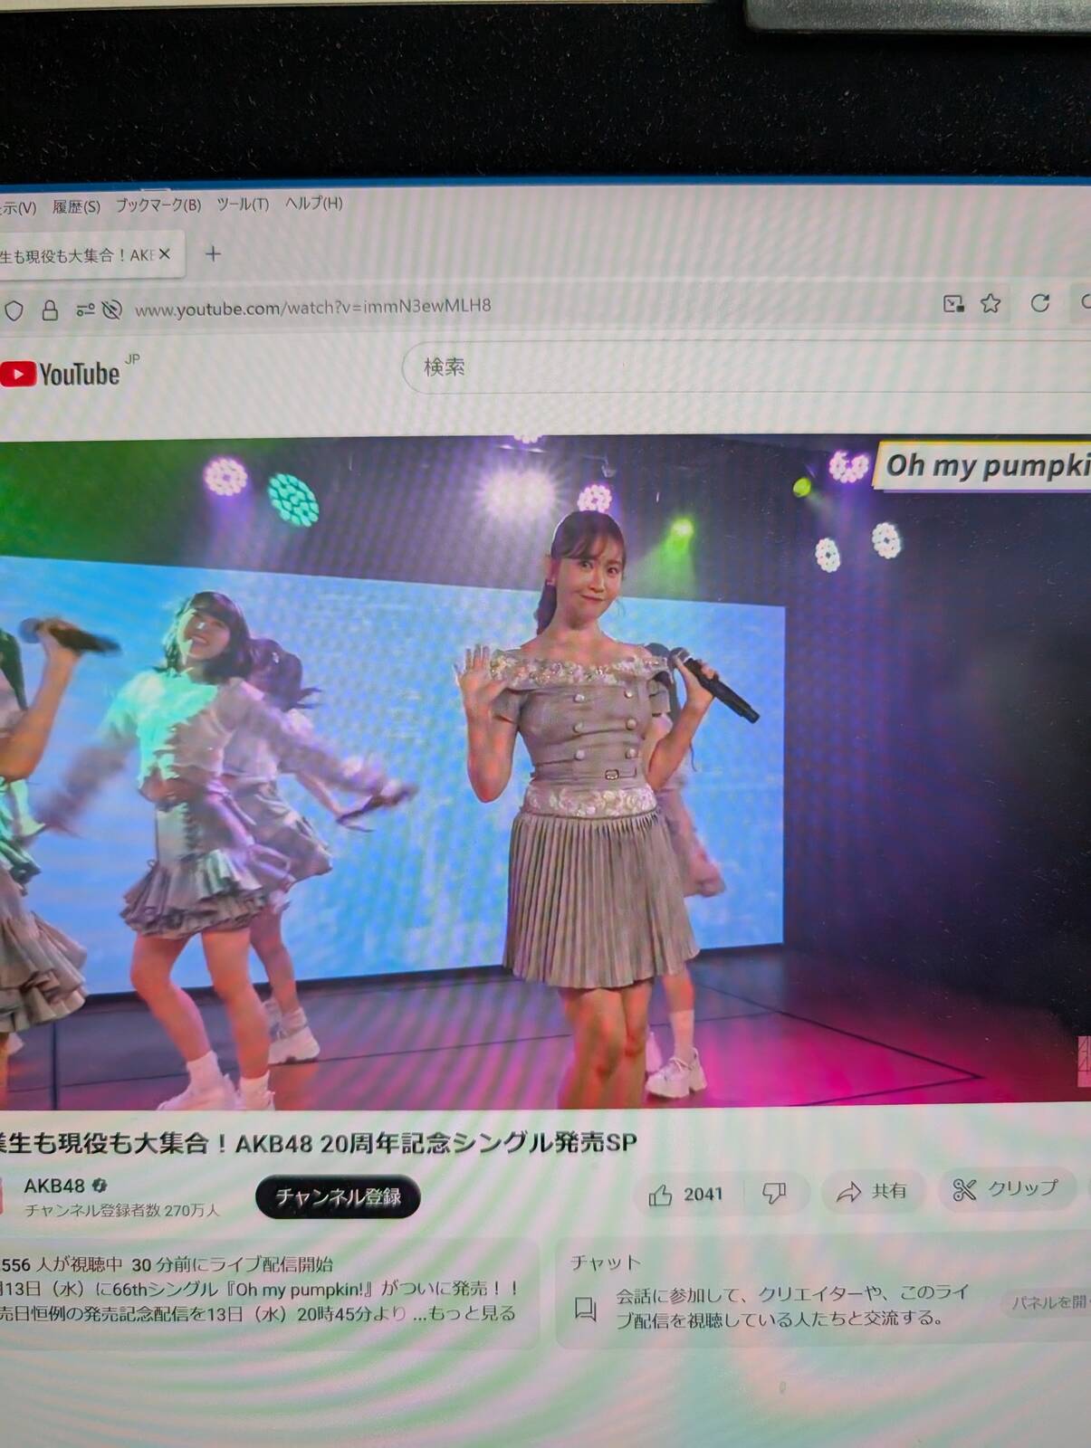The image size is (1091, 1448).
Task: Click the blocked autoplay icon
Action: [112, 310]
